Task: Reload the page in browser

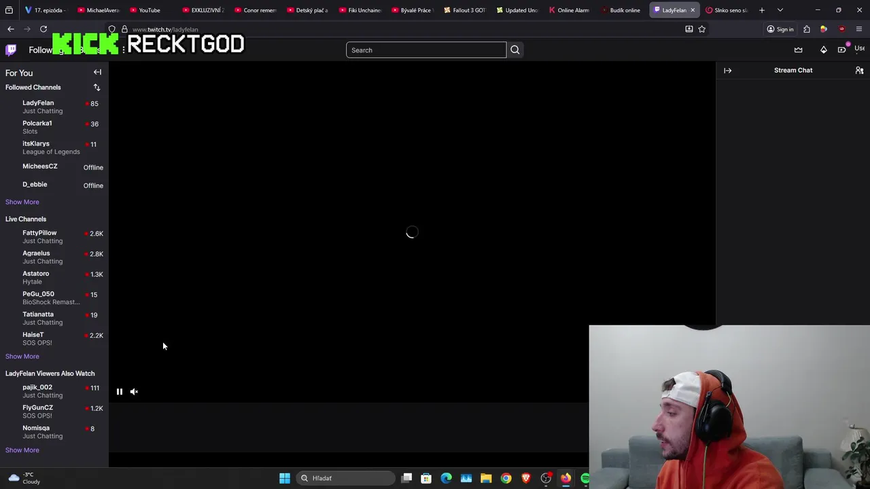Action: point(43,29)
